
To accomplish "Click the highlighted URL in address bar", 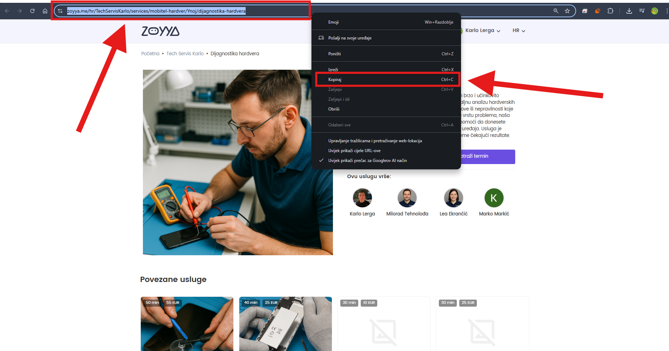I will coord(156,11).
